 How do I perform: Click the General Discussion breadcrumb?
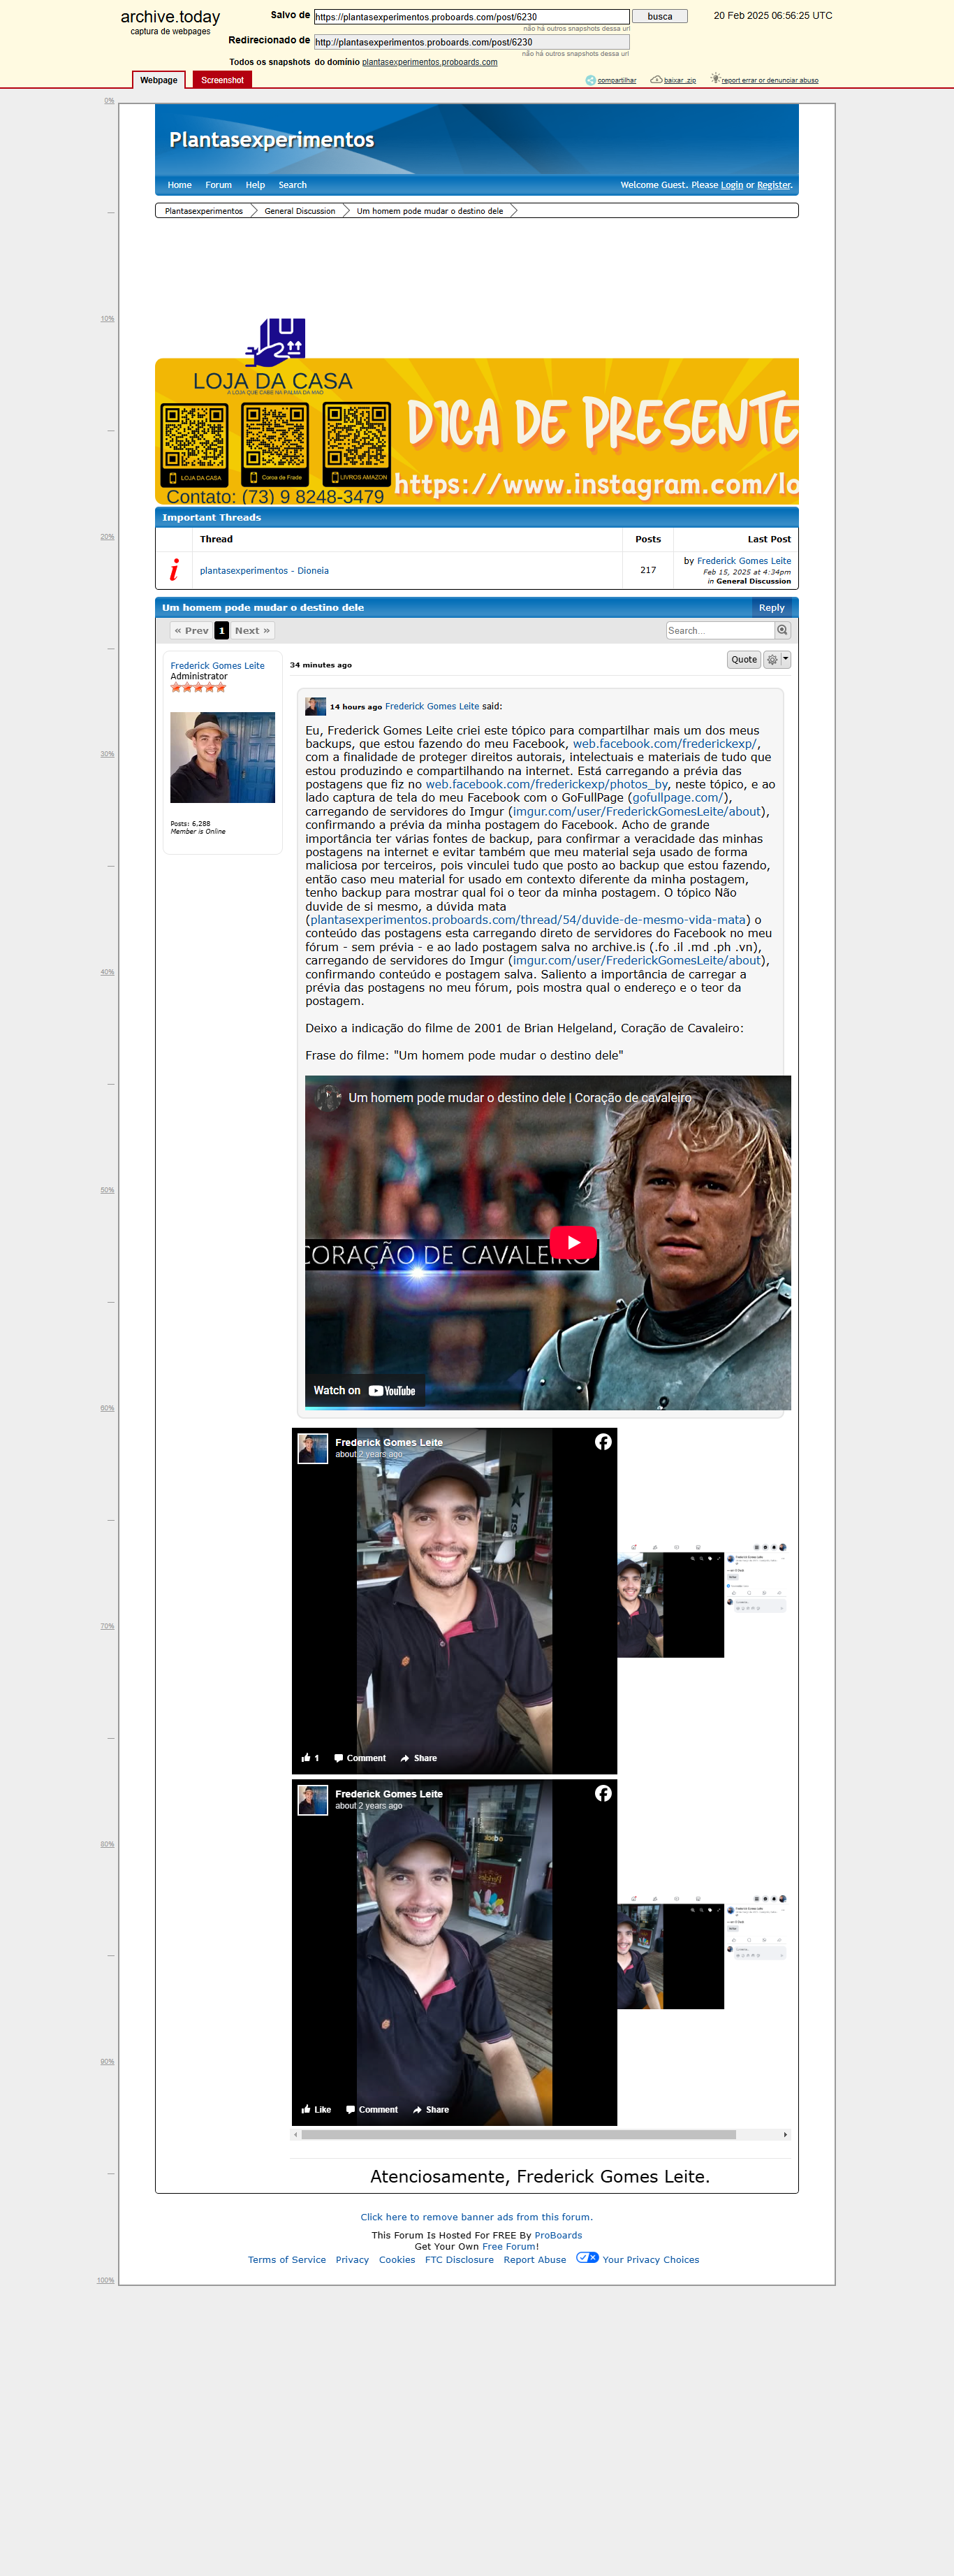click(x=300, y=211)
